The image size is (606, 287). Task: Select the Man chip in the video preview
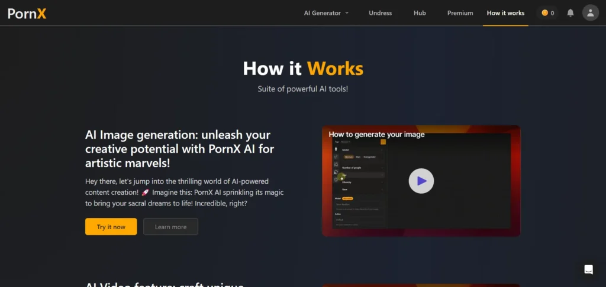pyautogui.click(x=358, y=157)
